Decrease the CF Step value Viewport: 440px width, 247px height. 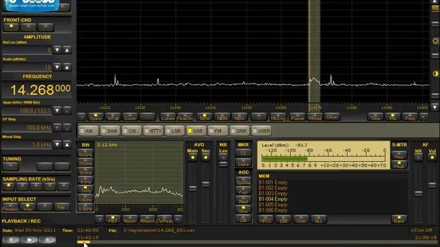point(57,128)
